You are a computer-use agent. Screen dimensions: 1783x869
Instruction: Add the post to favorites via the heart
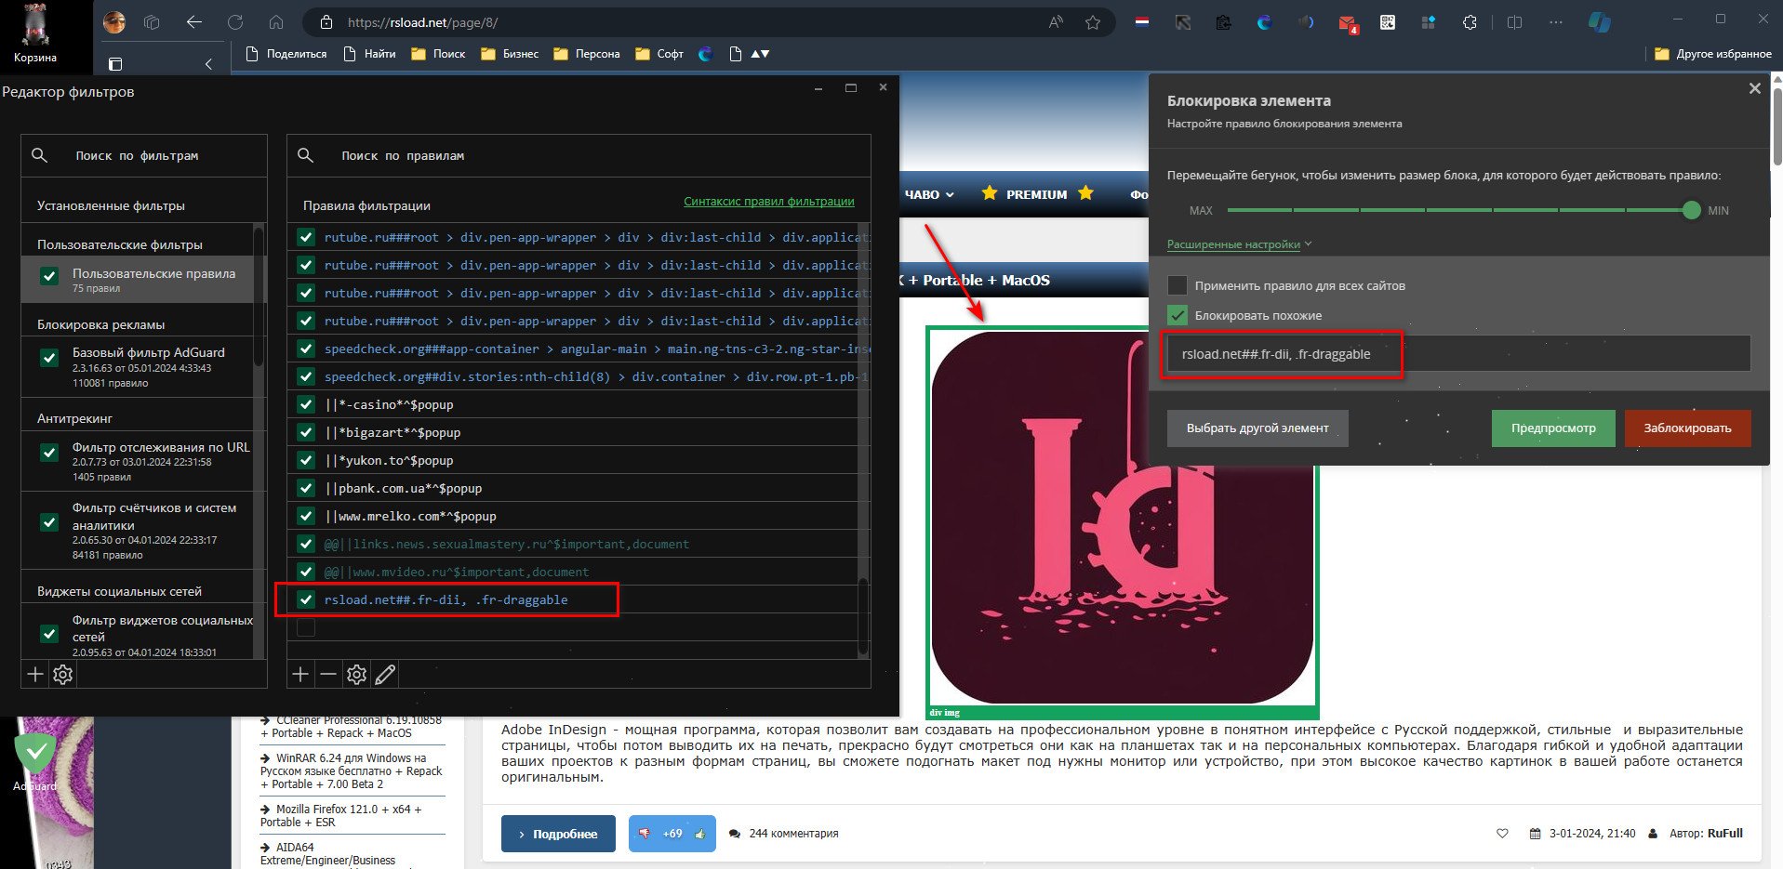[1502, 834]
